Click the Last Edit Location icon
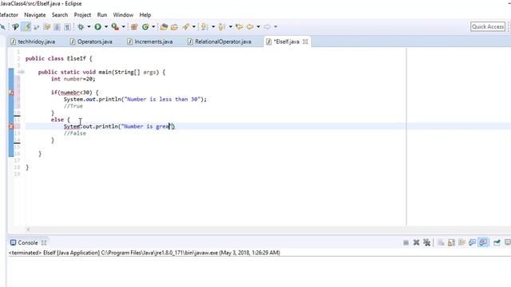Image resolution: width=511 pixels, height=287 pixels. click(240, 26)
